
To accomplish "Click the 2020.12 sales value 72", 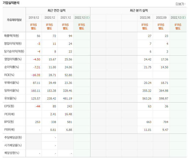I will point(54,36).
